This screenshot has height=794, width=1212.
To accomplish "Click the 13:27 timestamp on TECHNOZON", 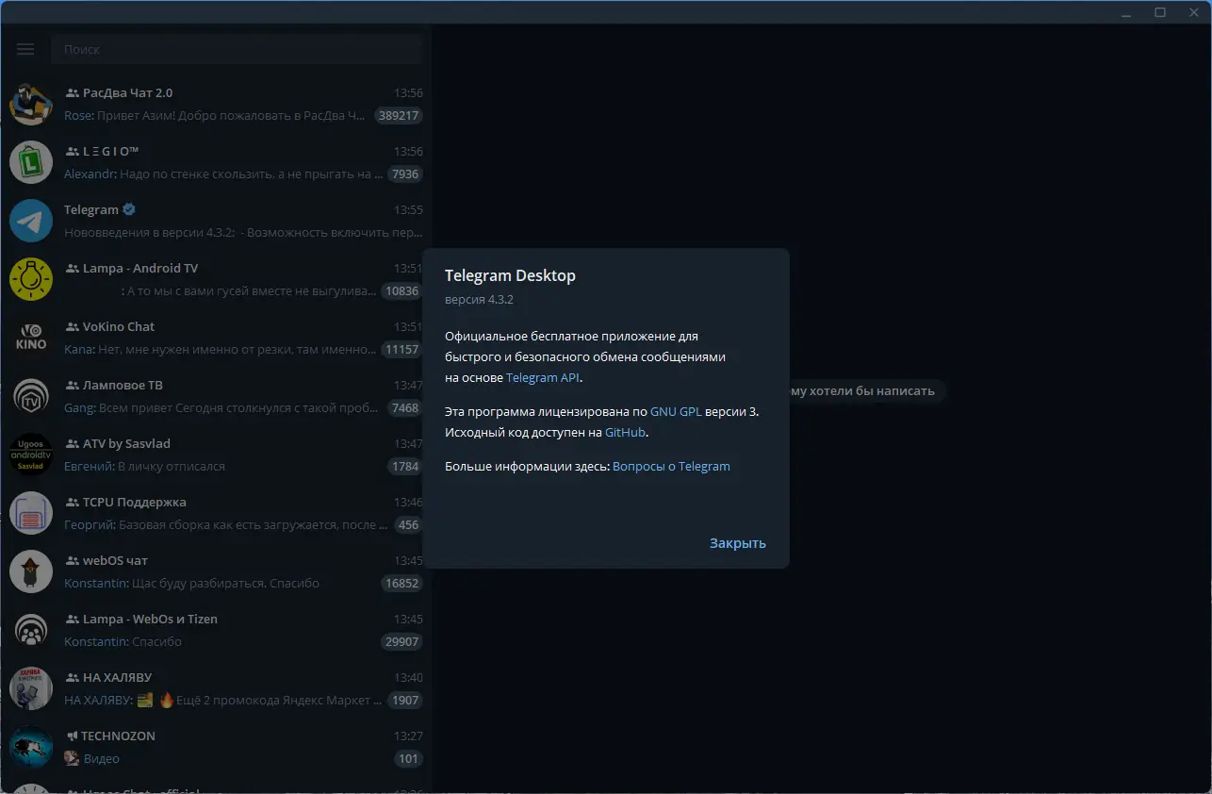I will tap(408, 736).
